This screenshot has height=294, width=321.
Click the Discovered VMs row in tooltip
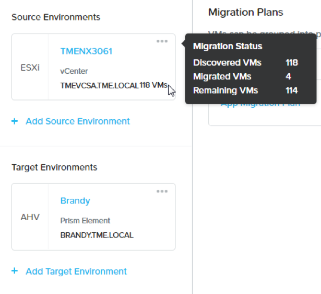(245, 63)
